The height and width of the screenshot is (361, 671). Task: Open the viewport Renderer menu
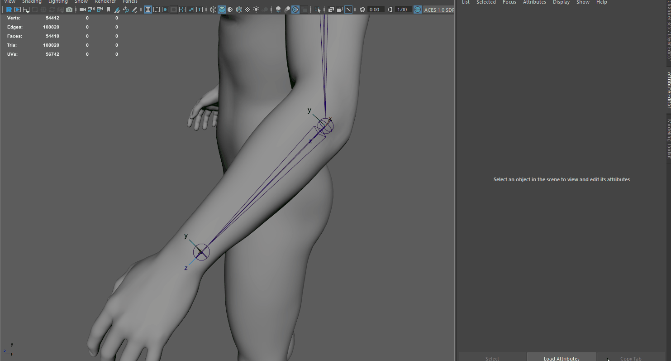pyautogui.click(x=105, y=2)
